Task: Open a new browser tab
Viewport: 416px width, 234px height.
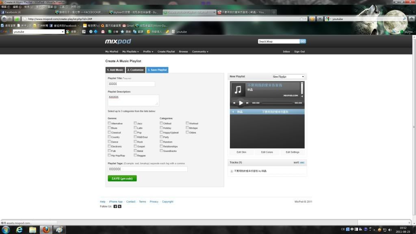Action: pyautogui.click(x=274, y=12)
